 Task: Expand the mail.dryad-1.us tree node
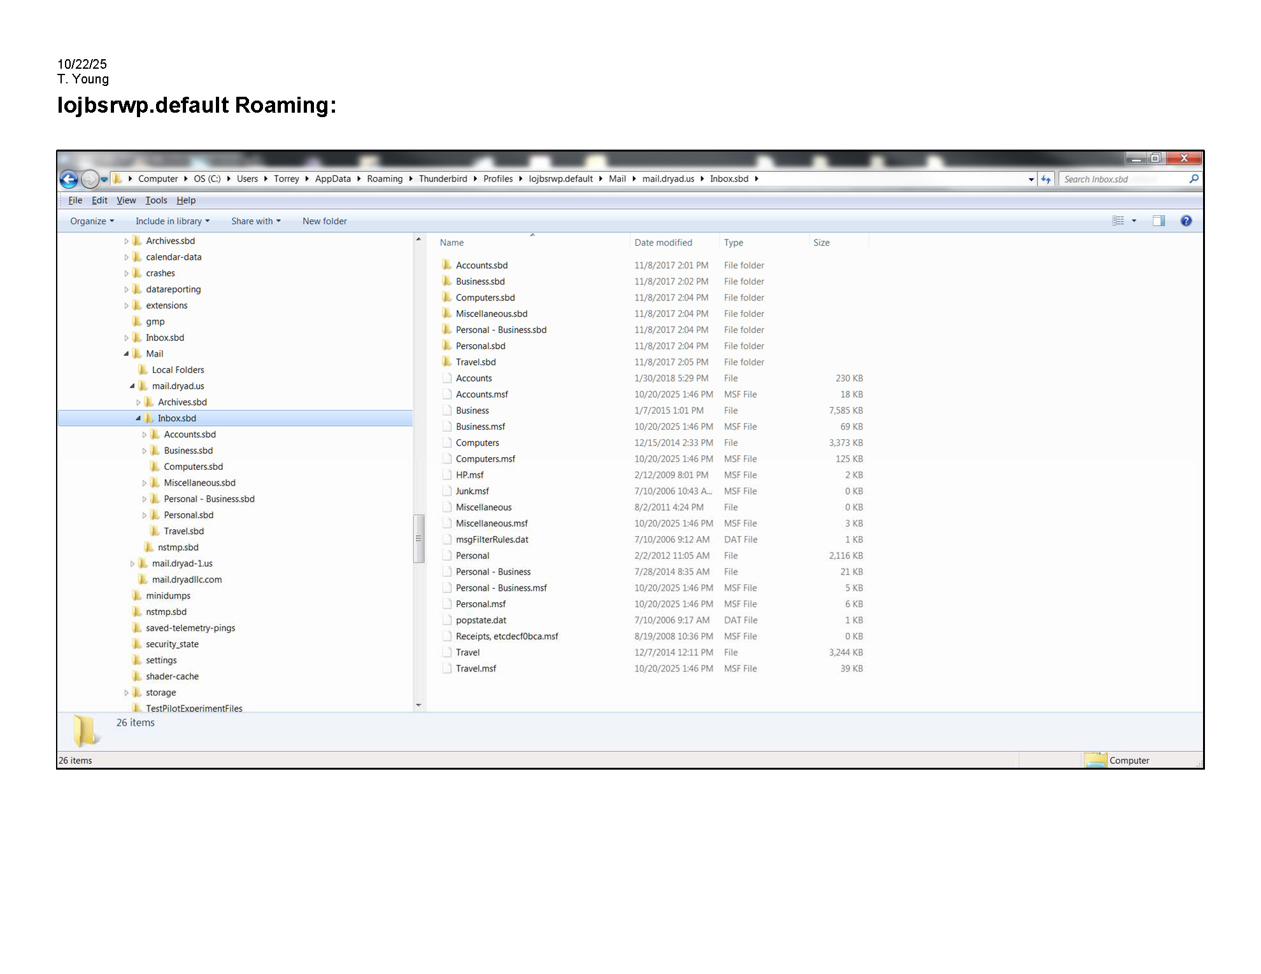pos(132,563)
